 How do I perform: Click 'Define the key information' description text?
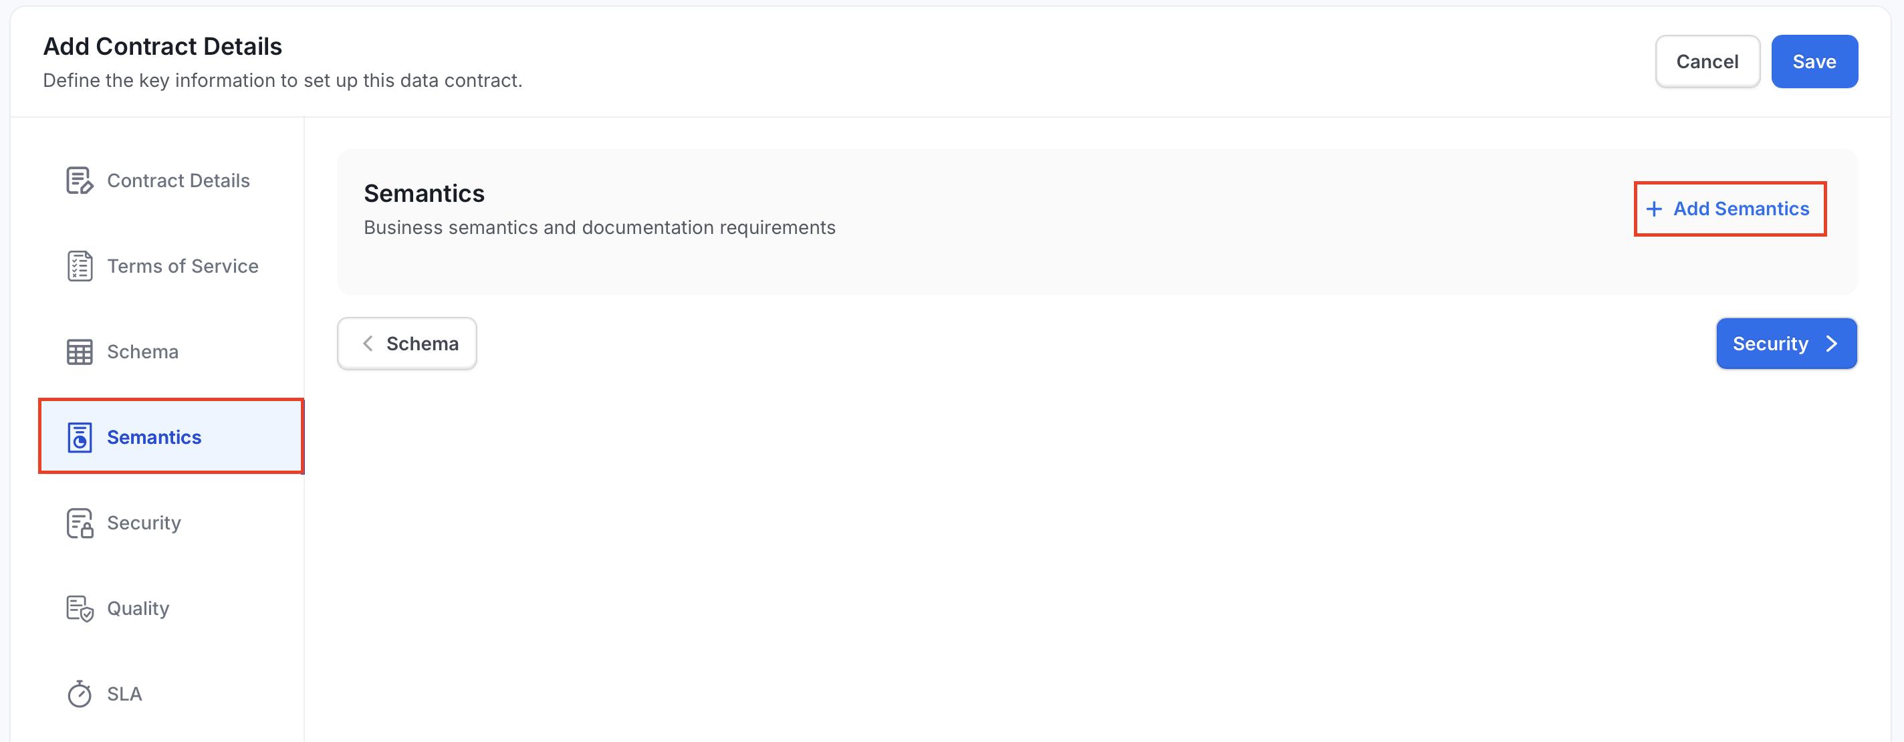point(282,81)
